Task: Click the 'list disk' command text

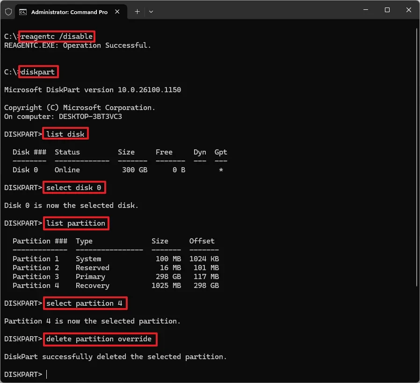Action: 65,134
